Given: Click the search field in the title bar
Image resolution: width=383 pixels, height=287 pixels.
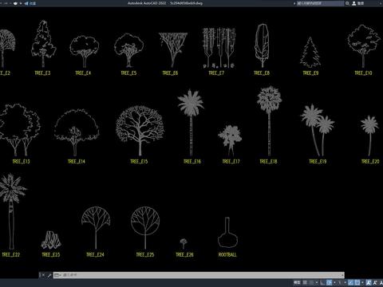Looking at the screenshot, I should [320, 3].
